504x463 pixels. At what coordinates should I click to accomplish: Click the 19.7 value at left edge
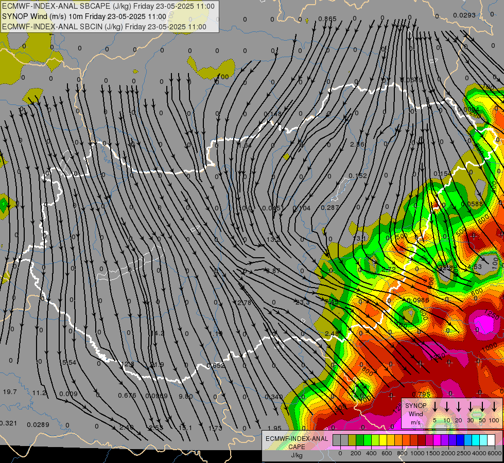[x=10, y=391]
